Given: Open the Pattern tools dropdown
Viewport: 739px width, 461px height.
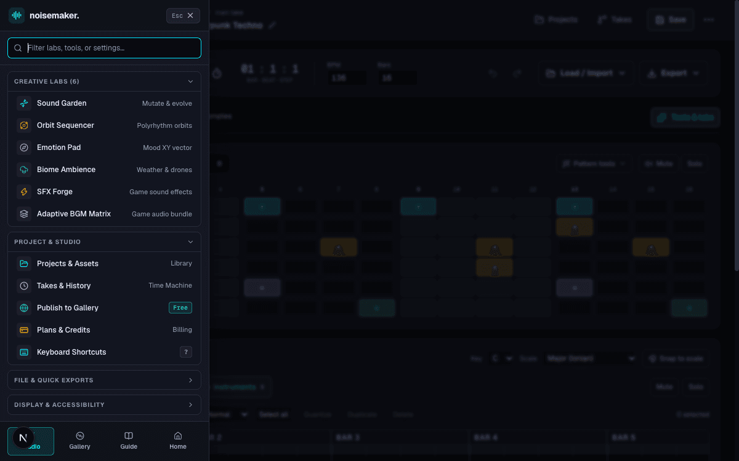Looking at the screenshot, I should (x=593, y=164).
